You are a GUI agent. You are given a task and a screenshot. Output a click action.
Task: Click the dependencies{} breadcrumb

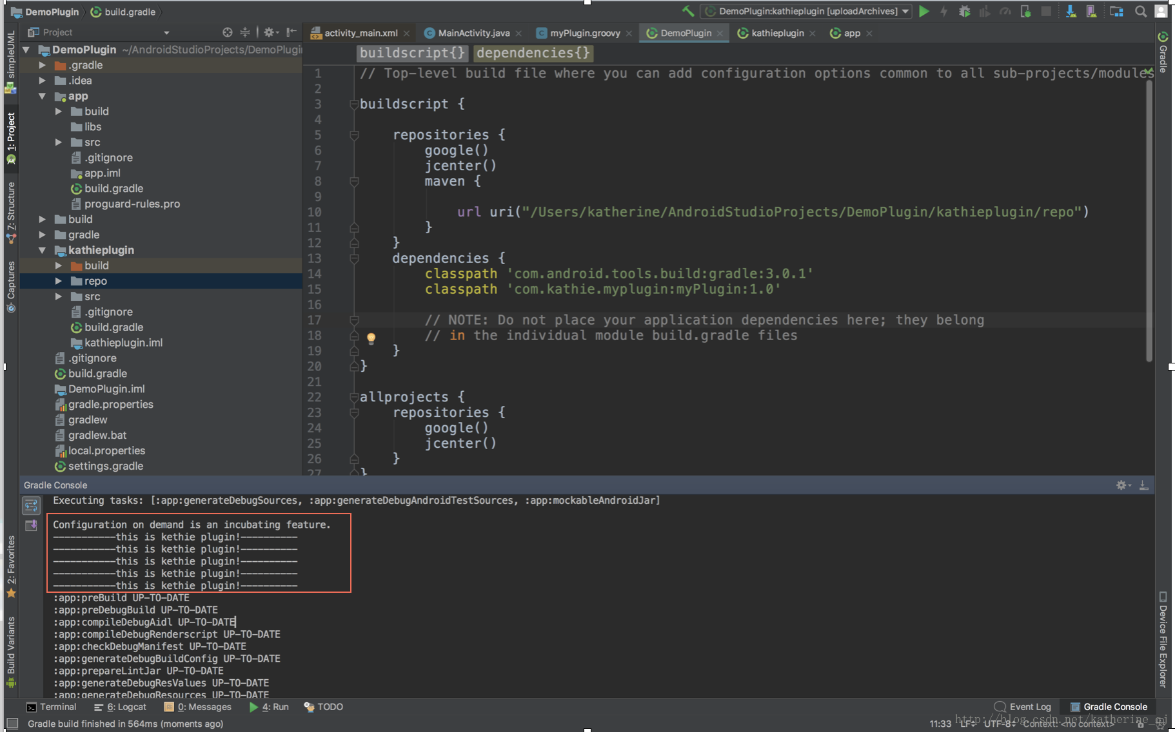pyautogui.click(x=533, y=53)
